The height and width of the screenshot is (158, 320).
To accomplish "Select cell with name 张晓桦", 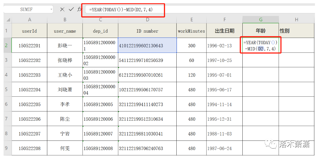I will point(65,60).
